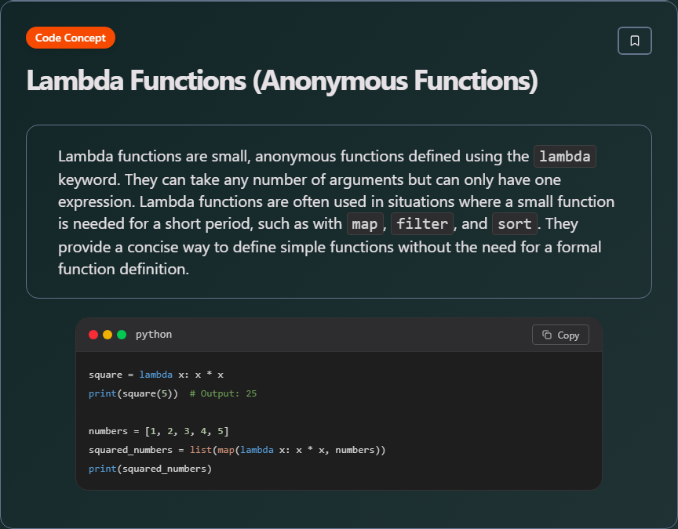Click the red dot in code window header
This screenshot has width=678, height=529.
click(x=93, y=335)
